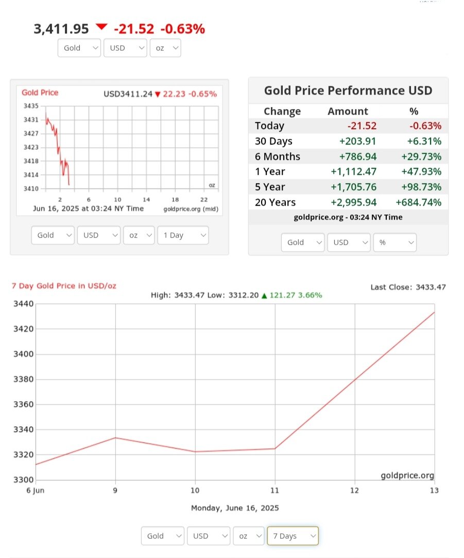The height and width of the screenshot is (558, 464).
Task: Open the USD dropdown under the performance table
Action: pyautogui.click(x=349, y=242)
